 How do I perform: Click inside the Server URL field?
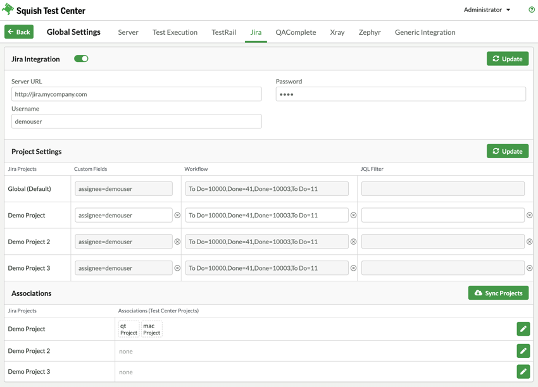point(136,94)
